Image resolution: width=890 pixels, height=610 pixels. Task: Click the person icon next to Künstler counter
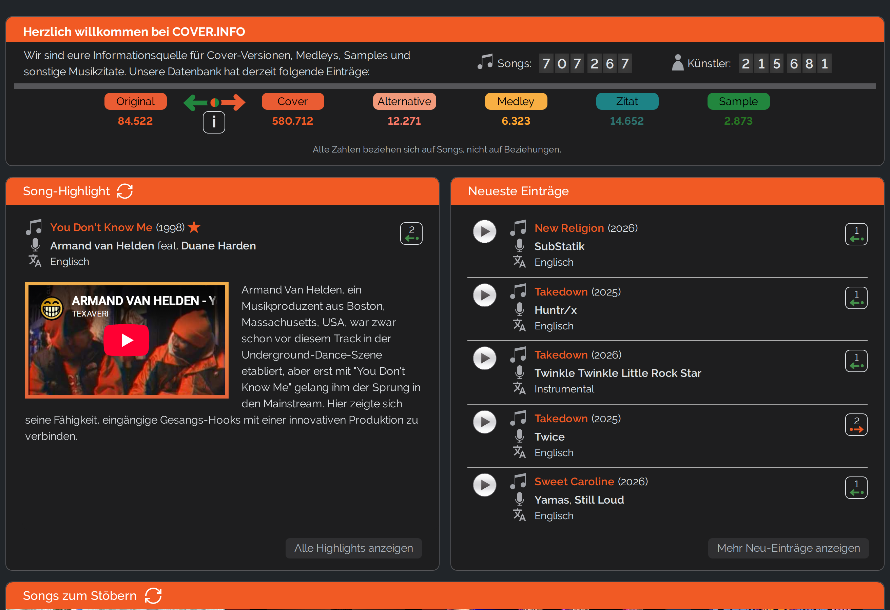pyautogui.click(x=677, y=62)
